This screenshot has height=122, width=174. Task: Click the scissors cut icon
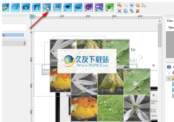point(119,11)
